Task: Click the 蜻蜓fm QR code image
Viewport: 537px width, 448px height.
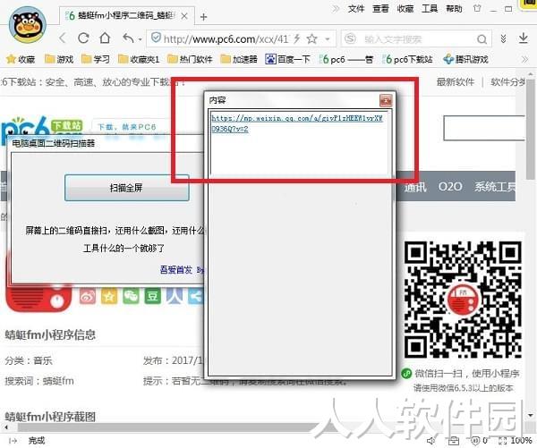Action: coord(463,300)
